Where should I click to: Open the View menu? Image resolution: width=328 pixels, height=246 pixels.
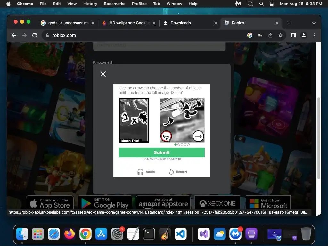(72, 4)
